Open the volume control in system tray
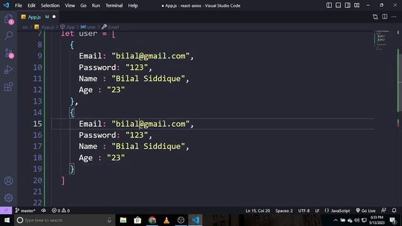This screenshot has height=226, width=402. tap(357, 220)
